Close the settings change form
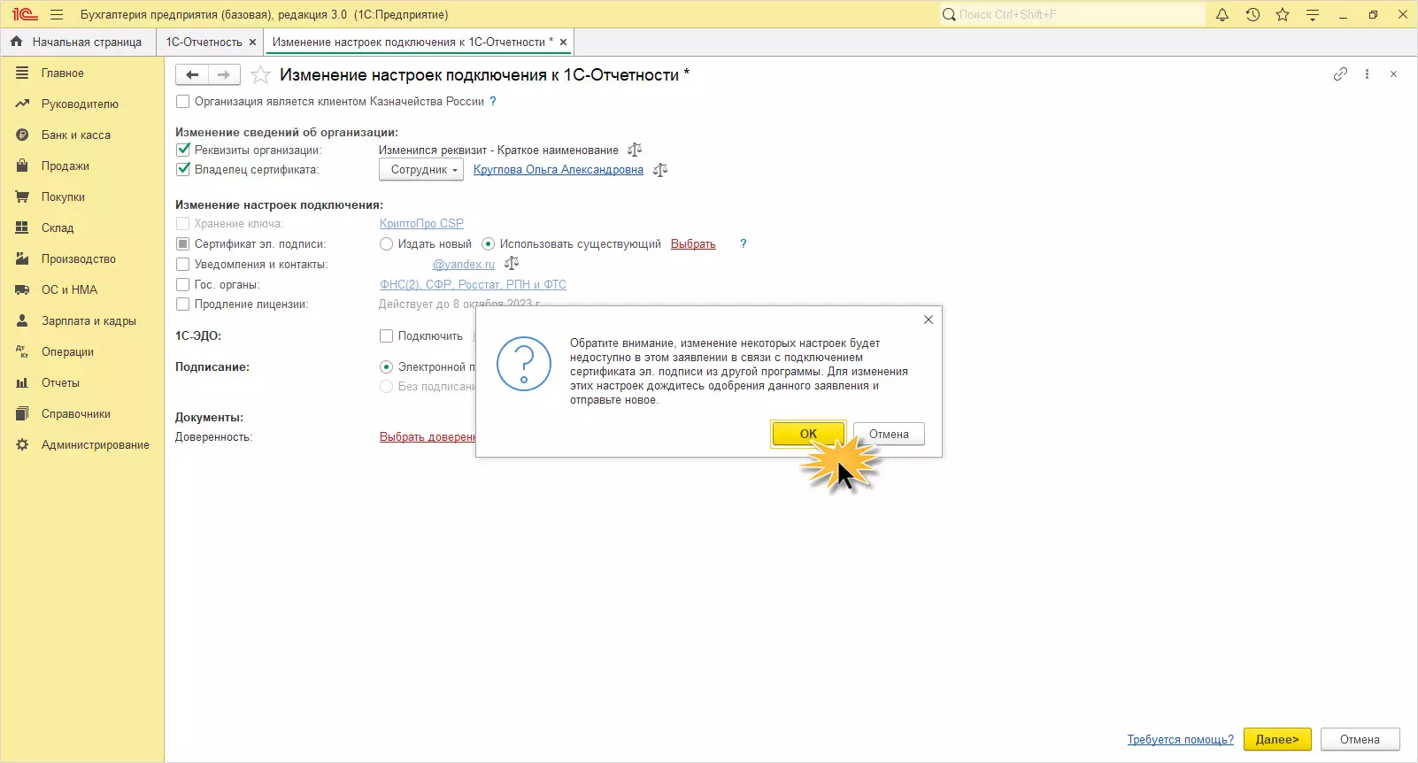 1393,74
